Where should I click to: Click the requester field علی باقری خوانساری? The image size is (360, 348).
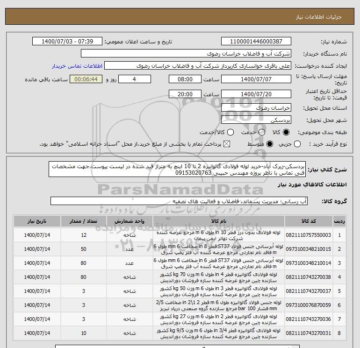pos(198,66)
